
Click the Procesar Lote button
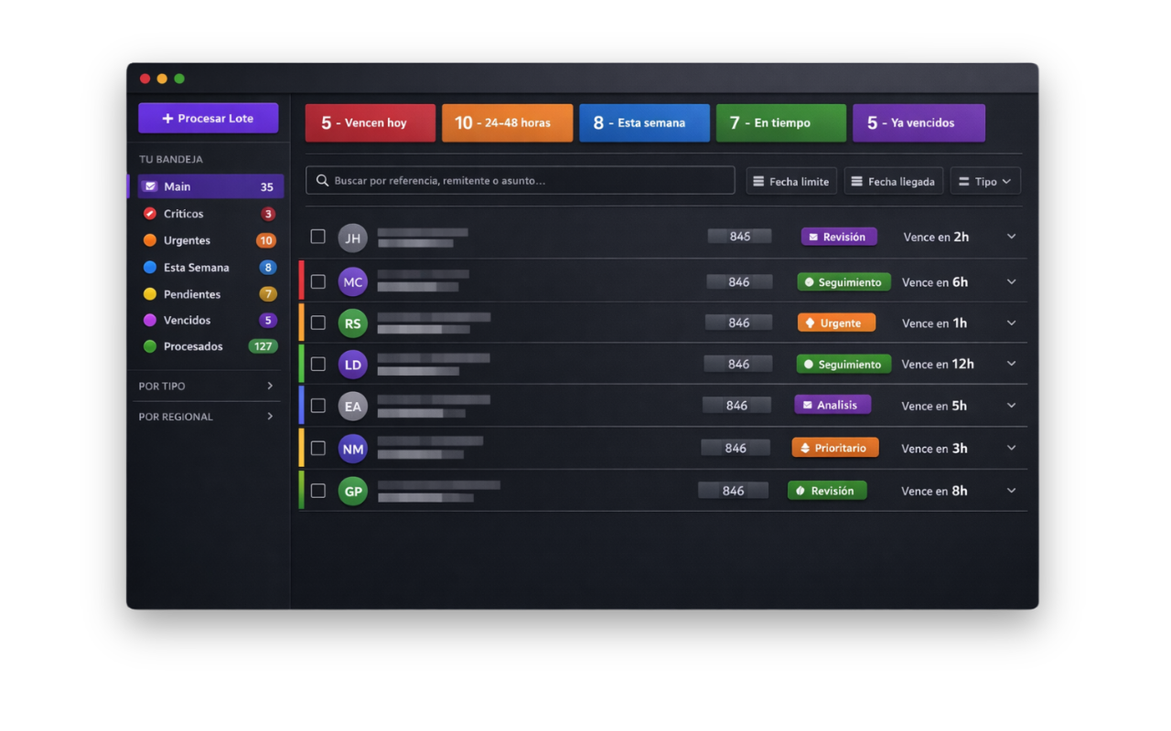[x=208, y=118]
